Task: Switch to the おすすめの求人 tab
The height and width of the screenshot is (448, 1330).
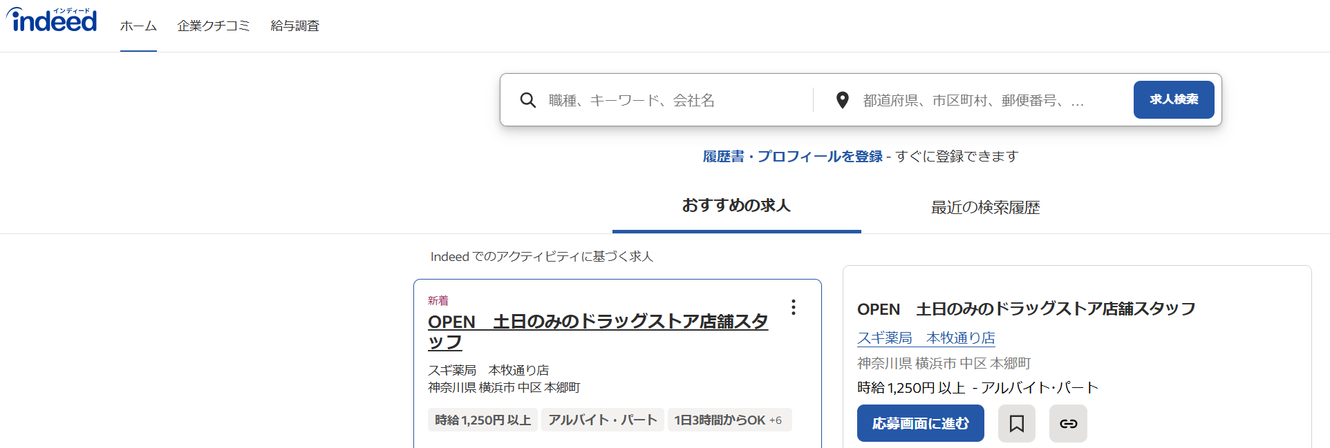Action: click(736, 206)
